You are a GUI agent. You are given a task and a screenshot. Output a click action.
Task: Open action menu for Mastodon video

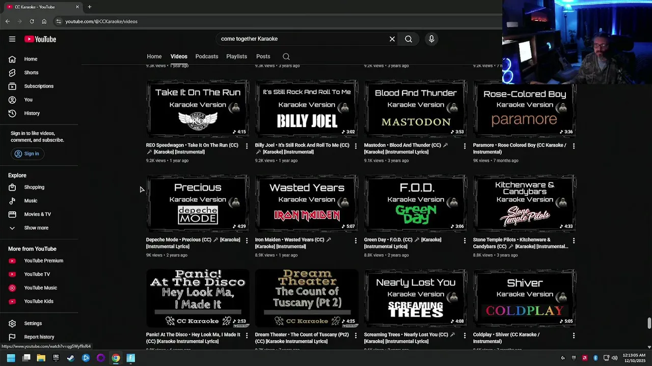tap(465, 146)
